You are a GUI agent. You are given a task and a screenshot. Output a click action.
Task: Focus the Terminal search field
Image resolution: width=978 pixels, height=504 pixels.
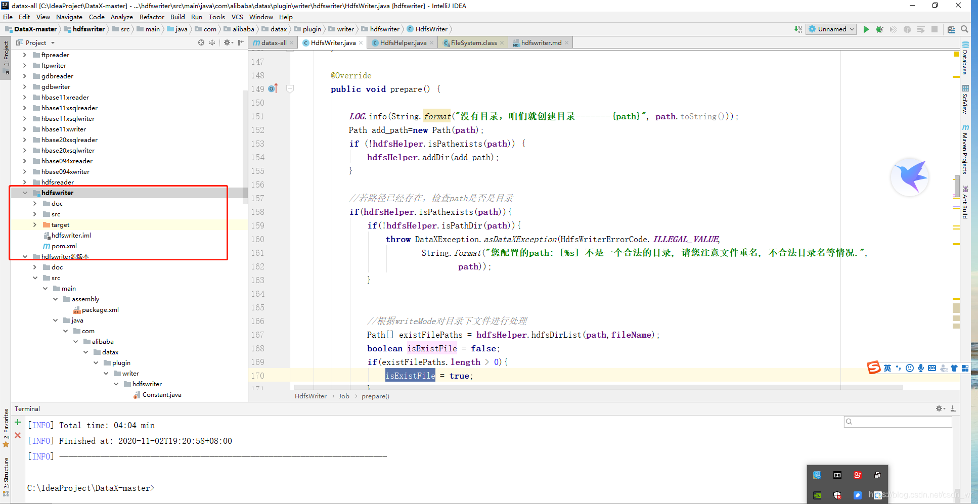(x=898, y=422)
